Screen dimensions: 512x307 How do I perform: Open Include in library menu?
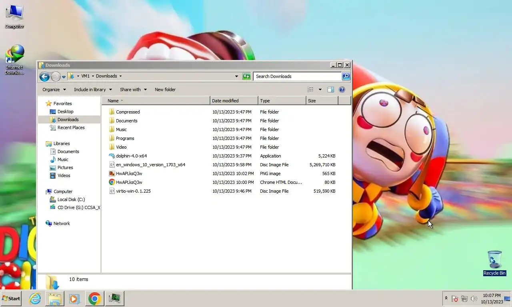(93, 90)
